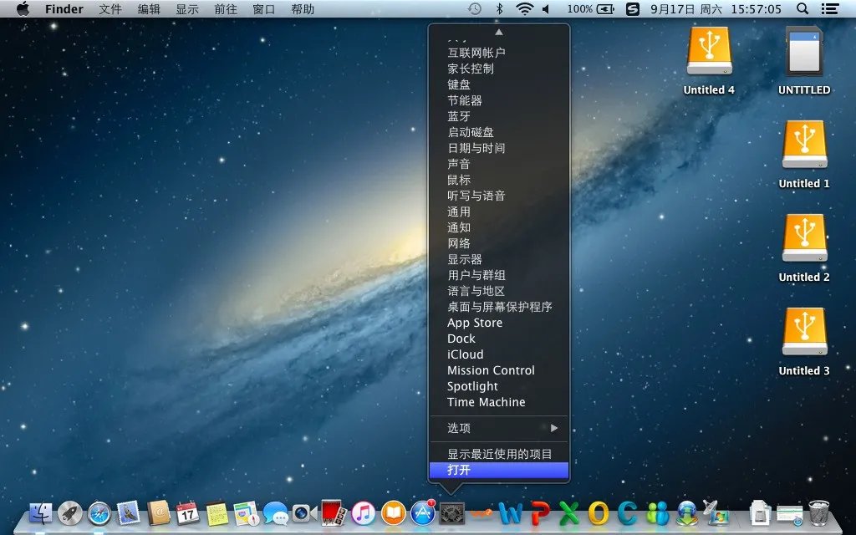Viewport: 856px width, 535px height.
Task: Open Safari from the Dock
Action: tap(99, 512)
